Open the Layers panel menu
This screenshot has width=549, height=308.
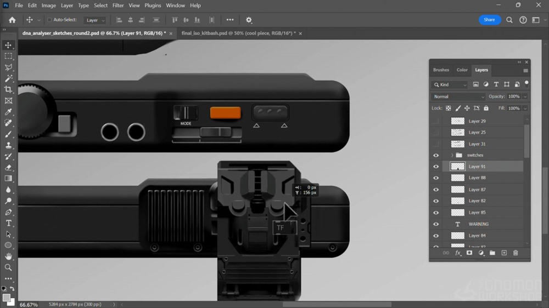click(525, 71)
